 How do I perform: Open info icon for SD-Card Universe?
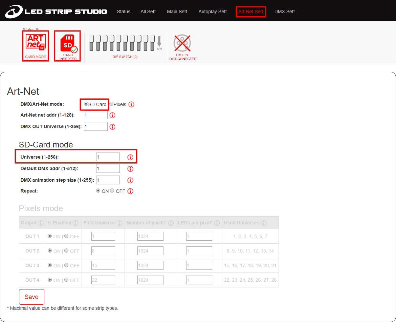coord(130,157)
